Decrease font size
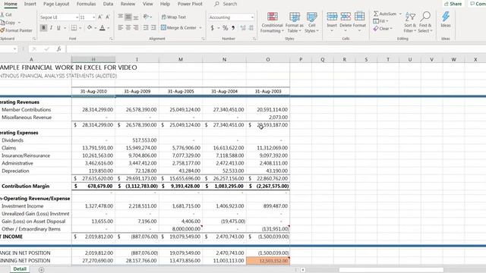 pyautogui.click(x=108, y=17)
